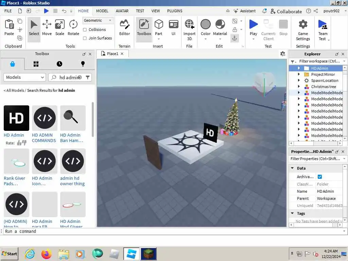This screenshot has height=261, width=348.
Task: Switch to the VIEW ribbon tab
Action: 156,11
